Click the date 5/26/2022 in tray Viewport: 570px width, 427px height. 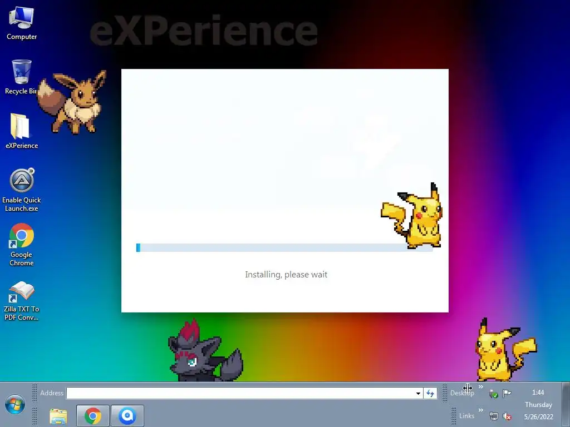tap(538, 417)
